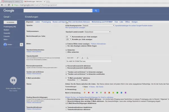
Task: Choose show 'Senden und archivieren' in replies
Action: [x=66, y=72]
